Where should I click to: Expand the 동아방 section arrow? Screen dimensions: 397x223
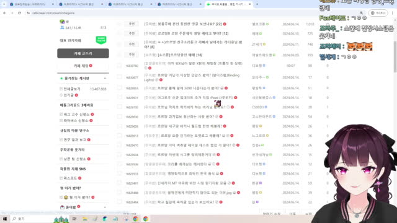pos(105,207)
